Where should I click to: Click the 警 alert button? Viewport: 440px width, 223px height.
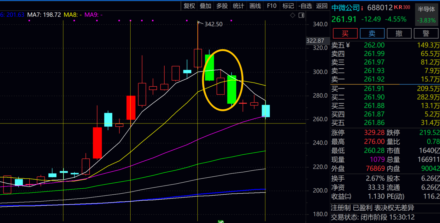click(426, 33)
